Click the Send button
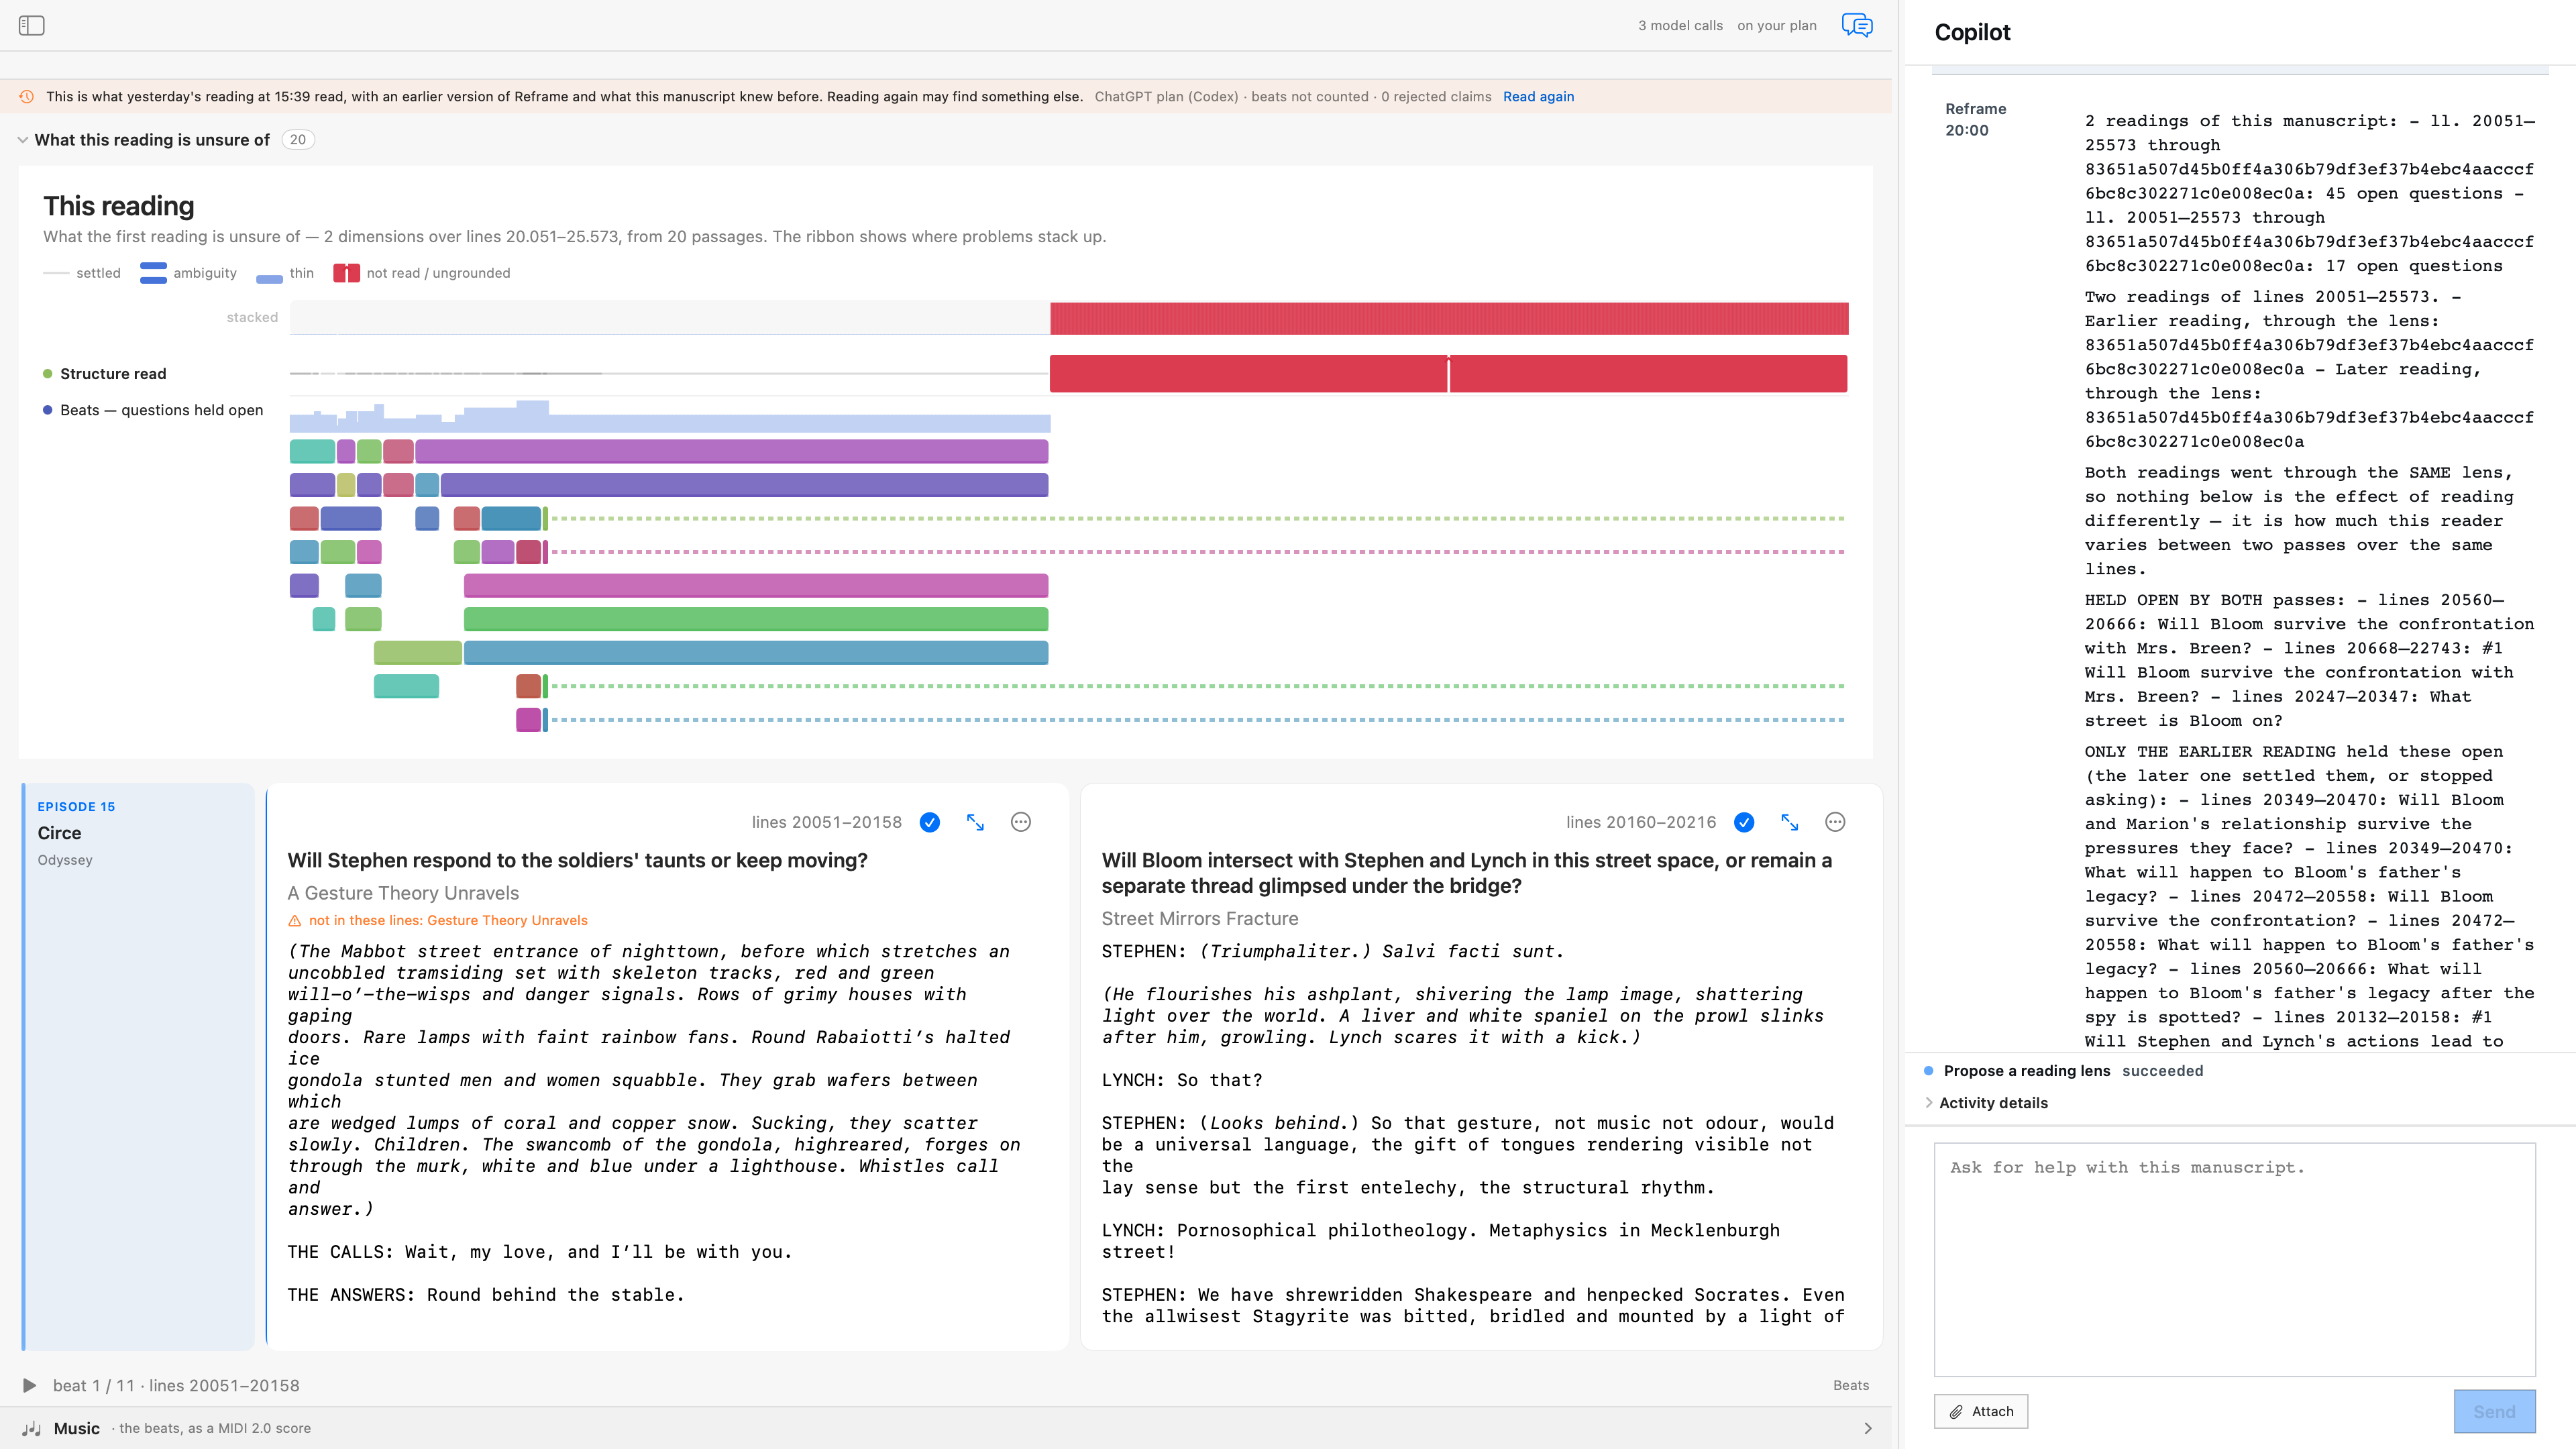2576x1449 pixels. pos(2494,1411)
